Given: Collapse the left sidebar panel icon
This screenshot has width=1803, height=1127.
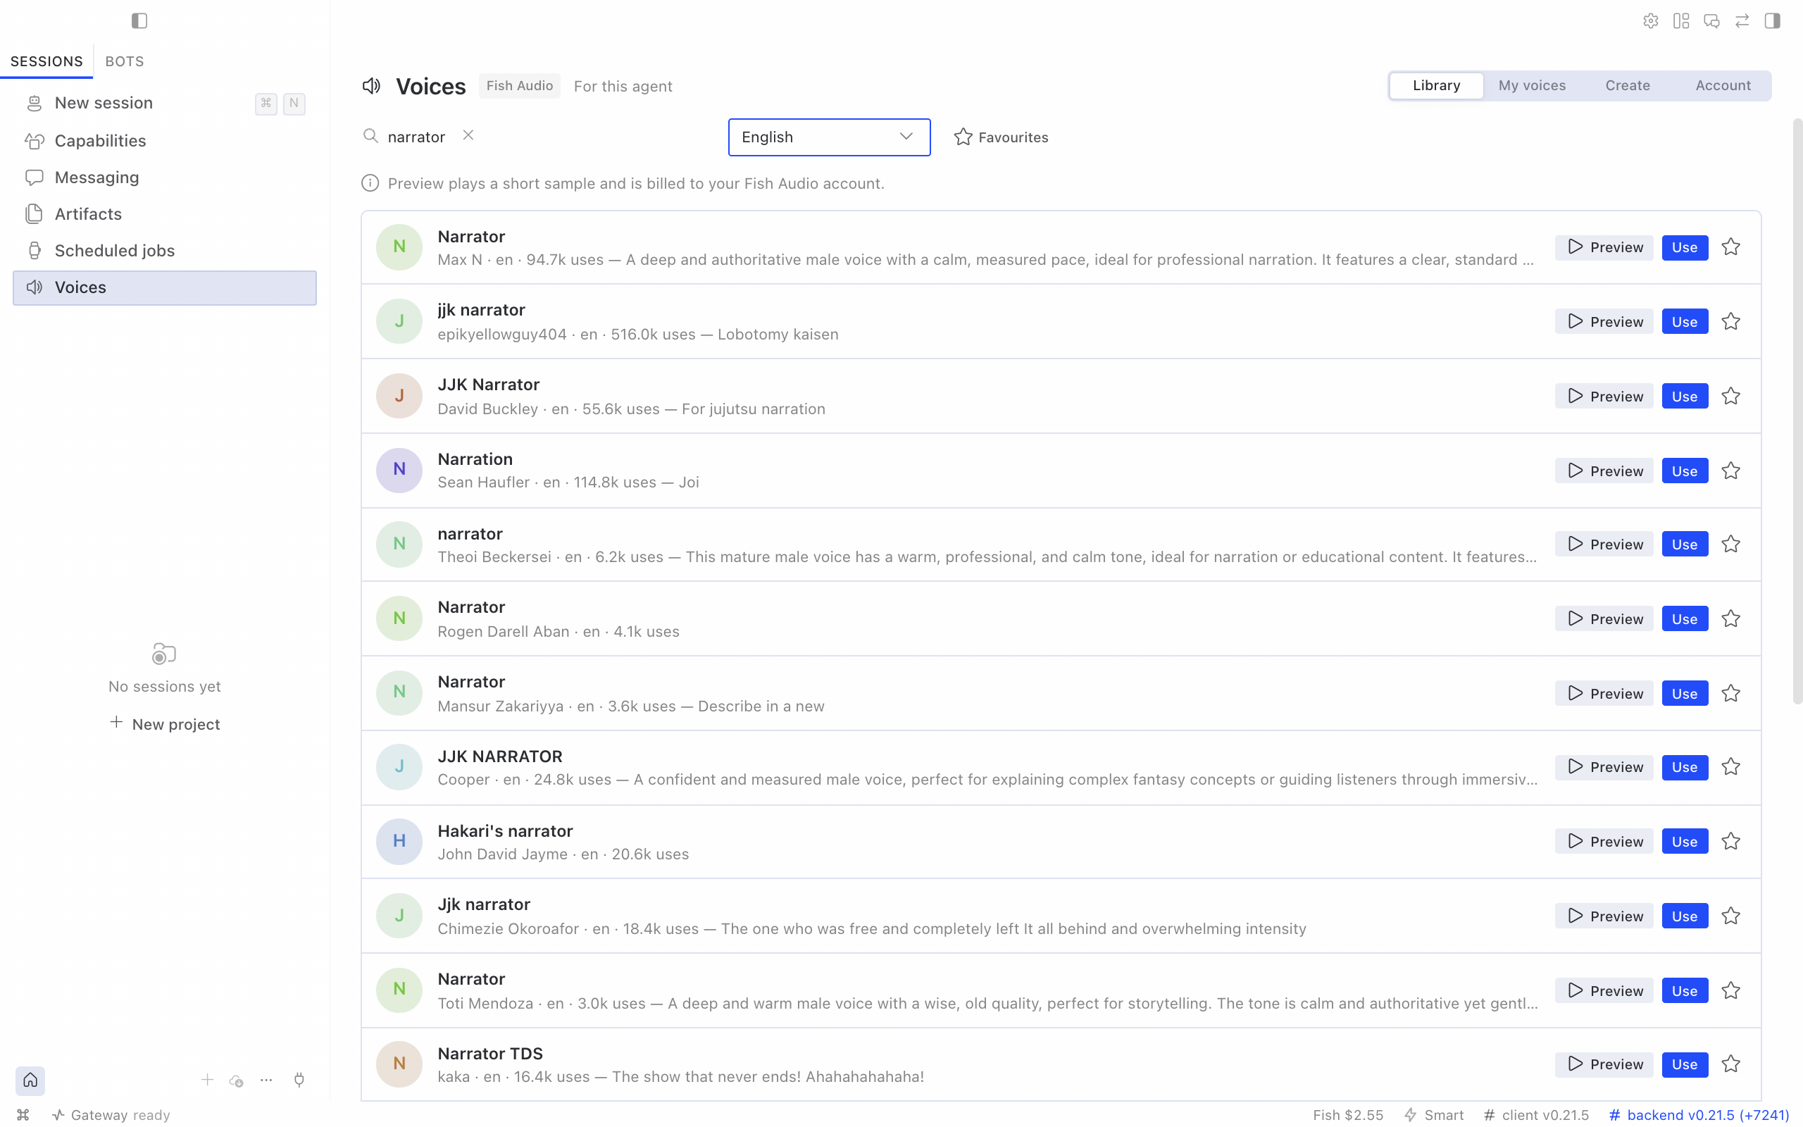Looking at the screenshot, I should [x=139, y=21].
